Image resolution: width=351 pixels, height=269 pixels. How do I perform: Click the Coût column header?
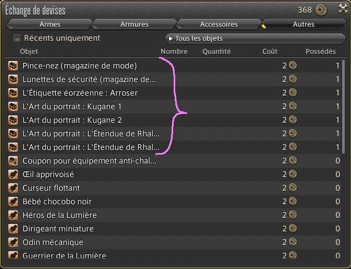[x=270, y=52]
